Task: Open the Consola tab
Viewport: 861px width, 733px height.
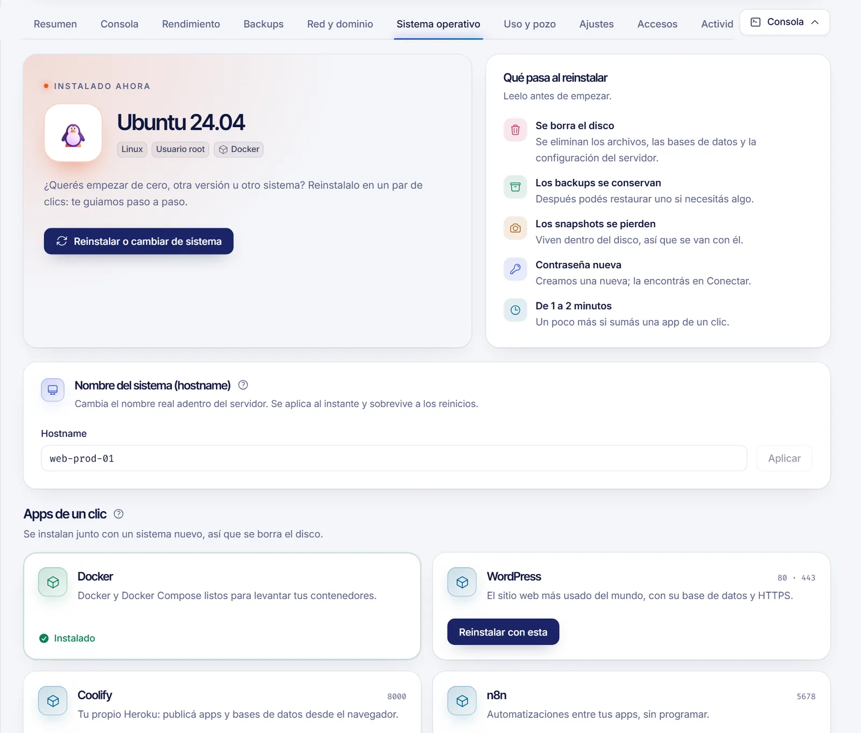Action: tap(119, 24)
